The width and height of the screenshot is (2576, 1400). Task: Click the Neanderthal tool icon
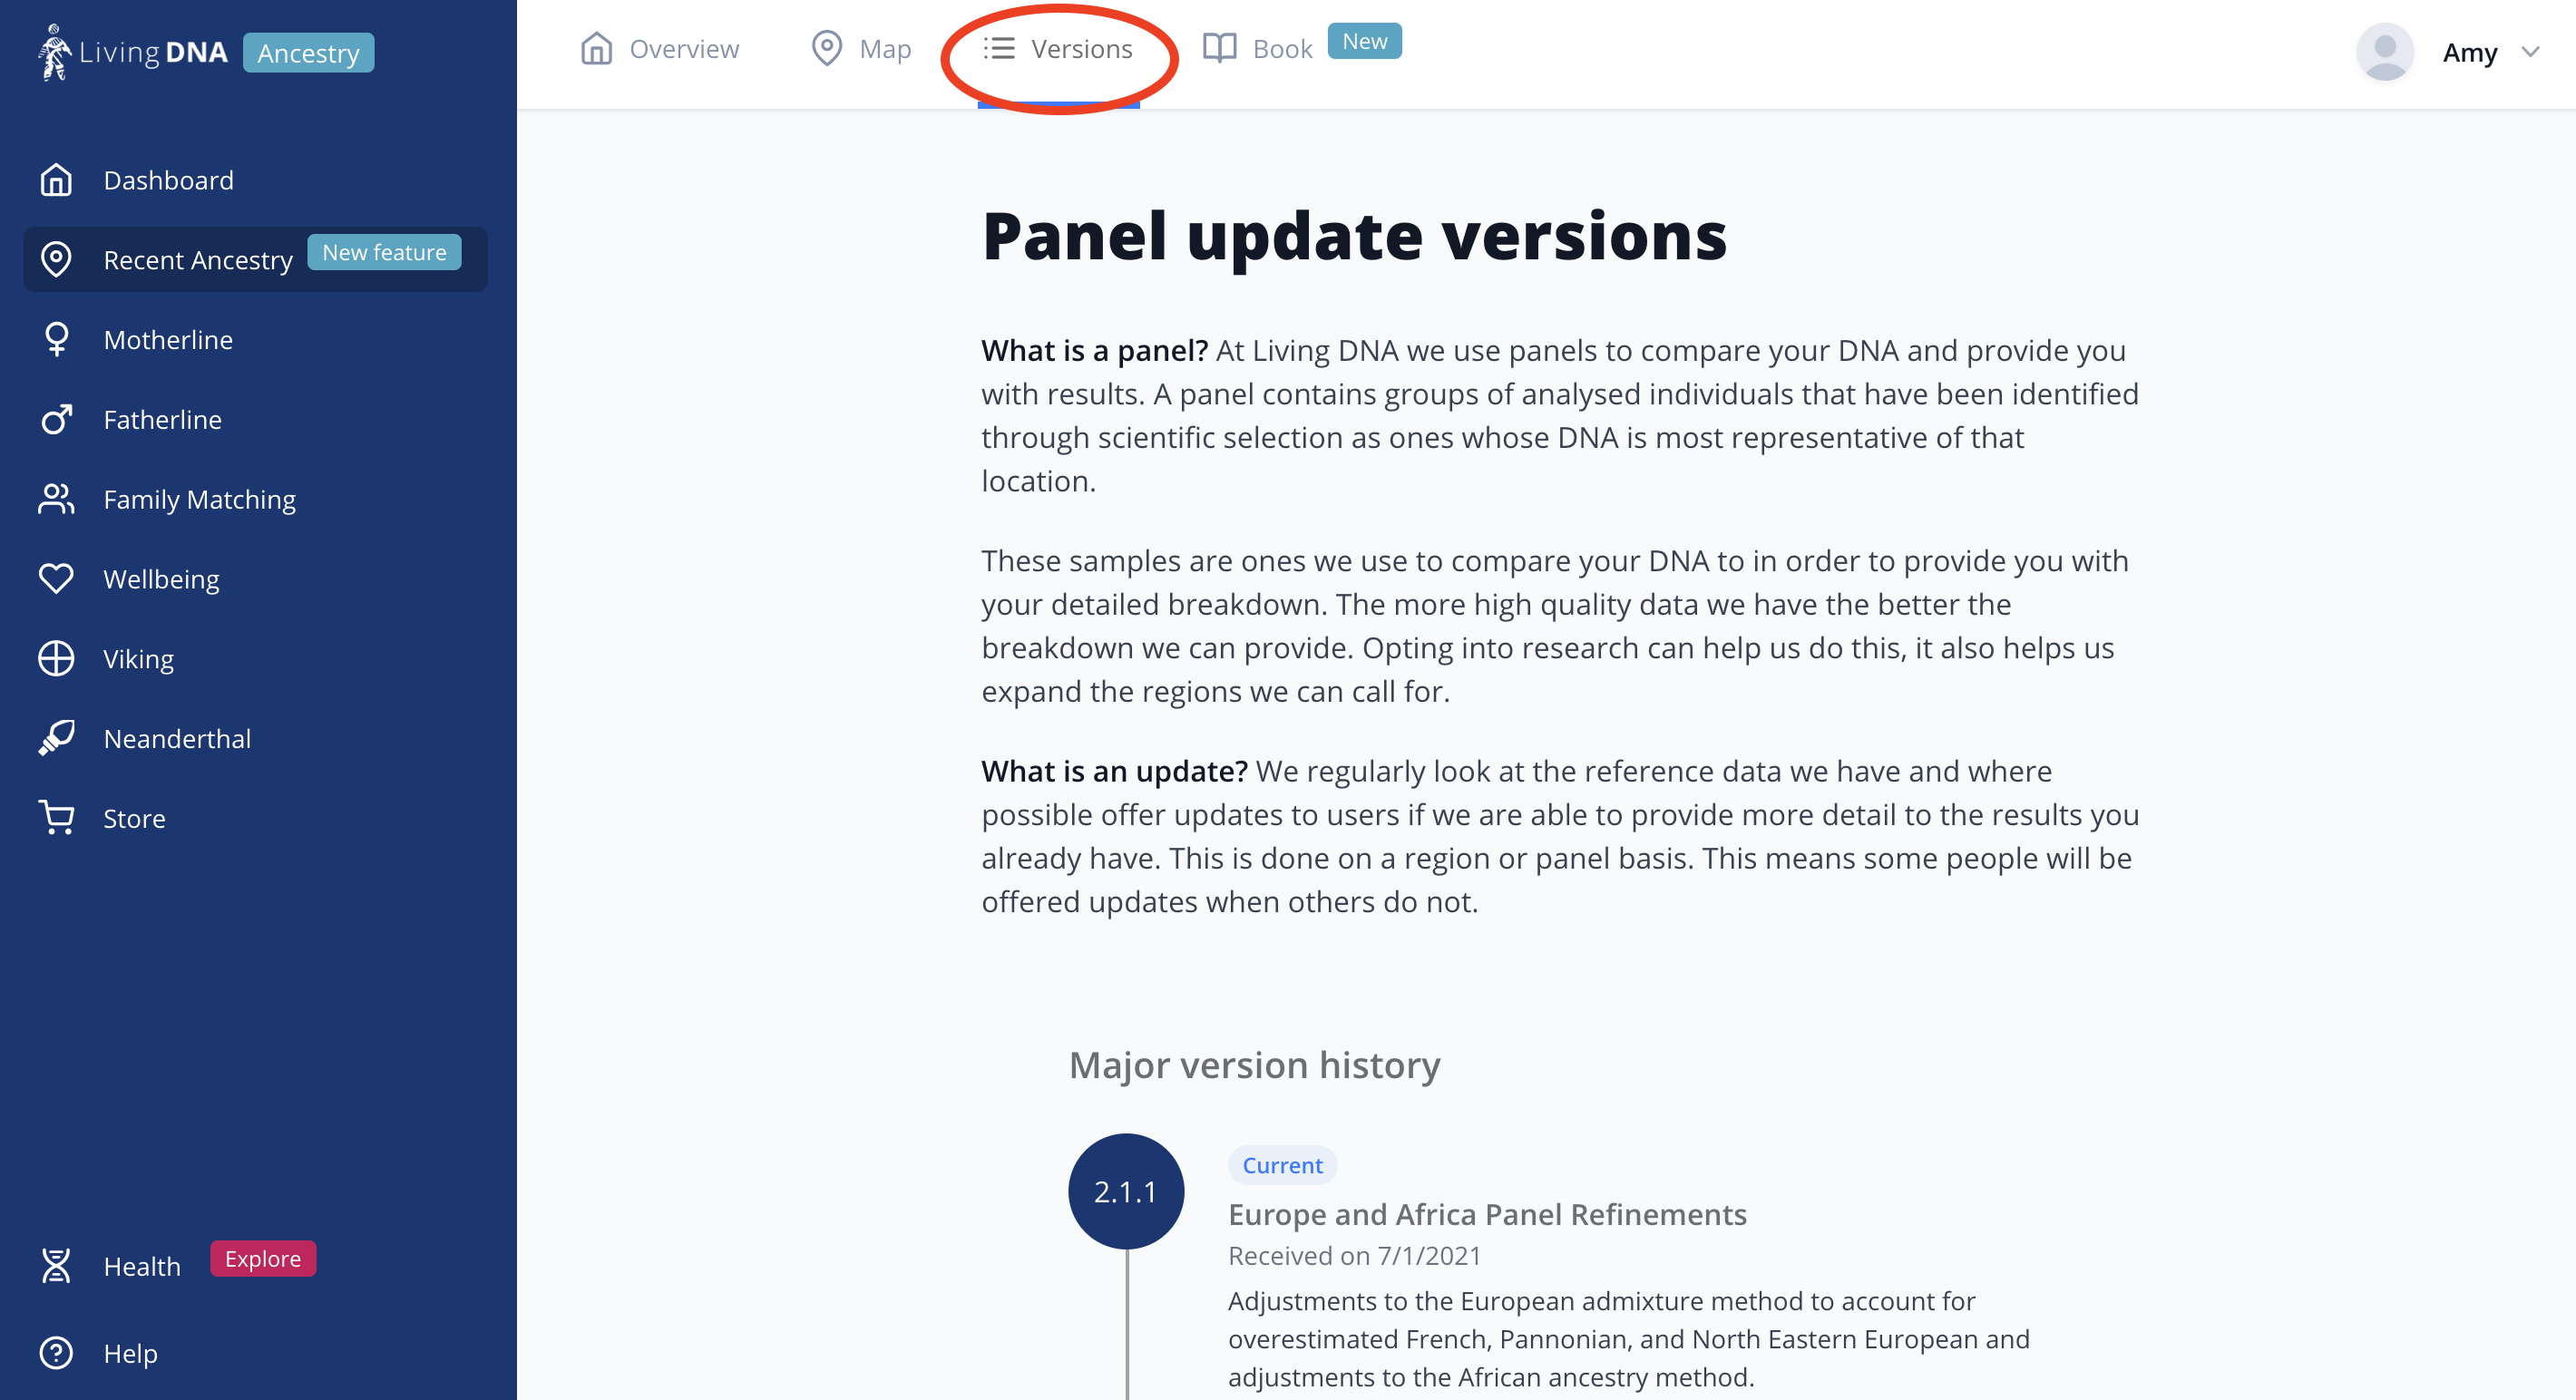point(56,738)
